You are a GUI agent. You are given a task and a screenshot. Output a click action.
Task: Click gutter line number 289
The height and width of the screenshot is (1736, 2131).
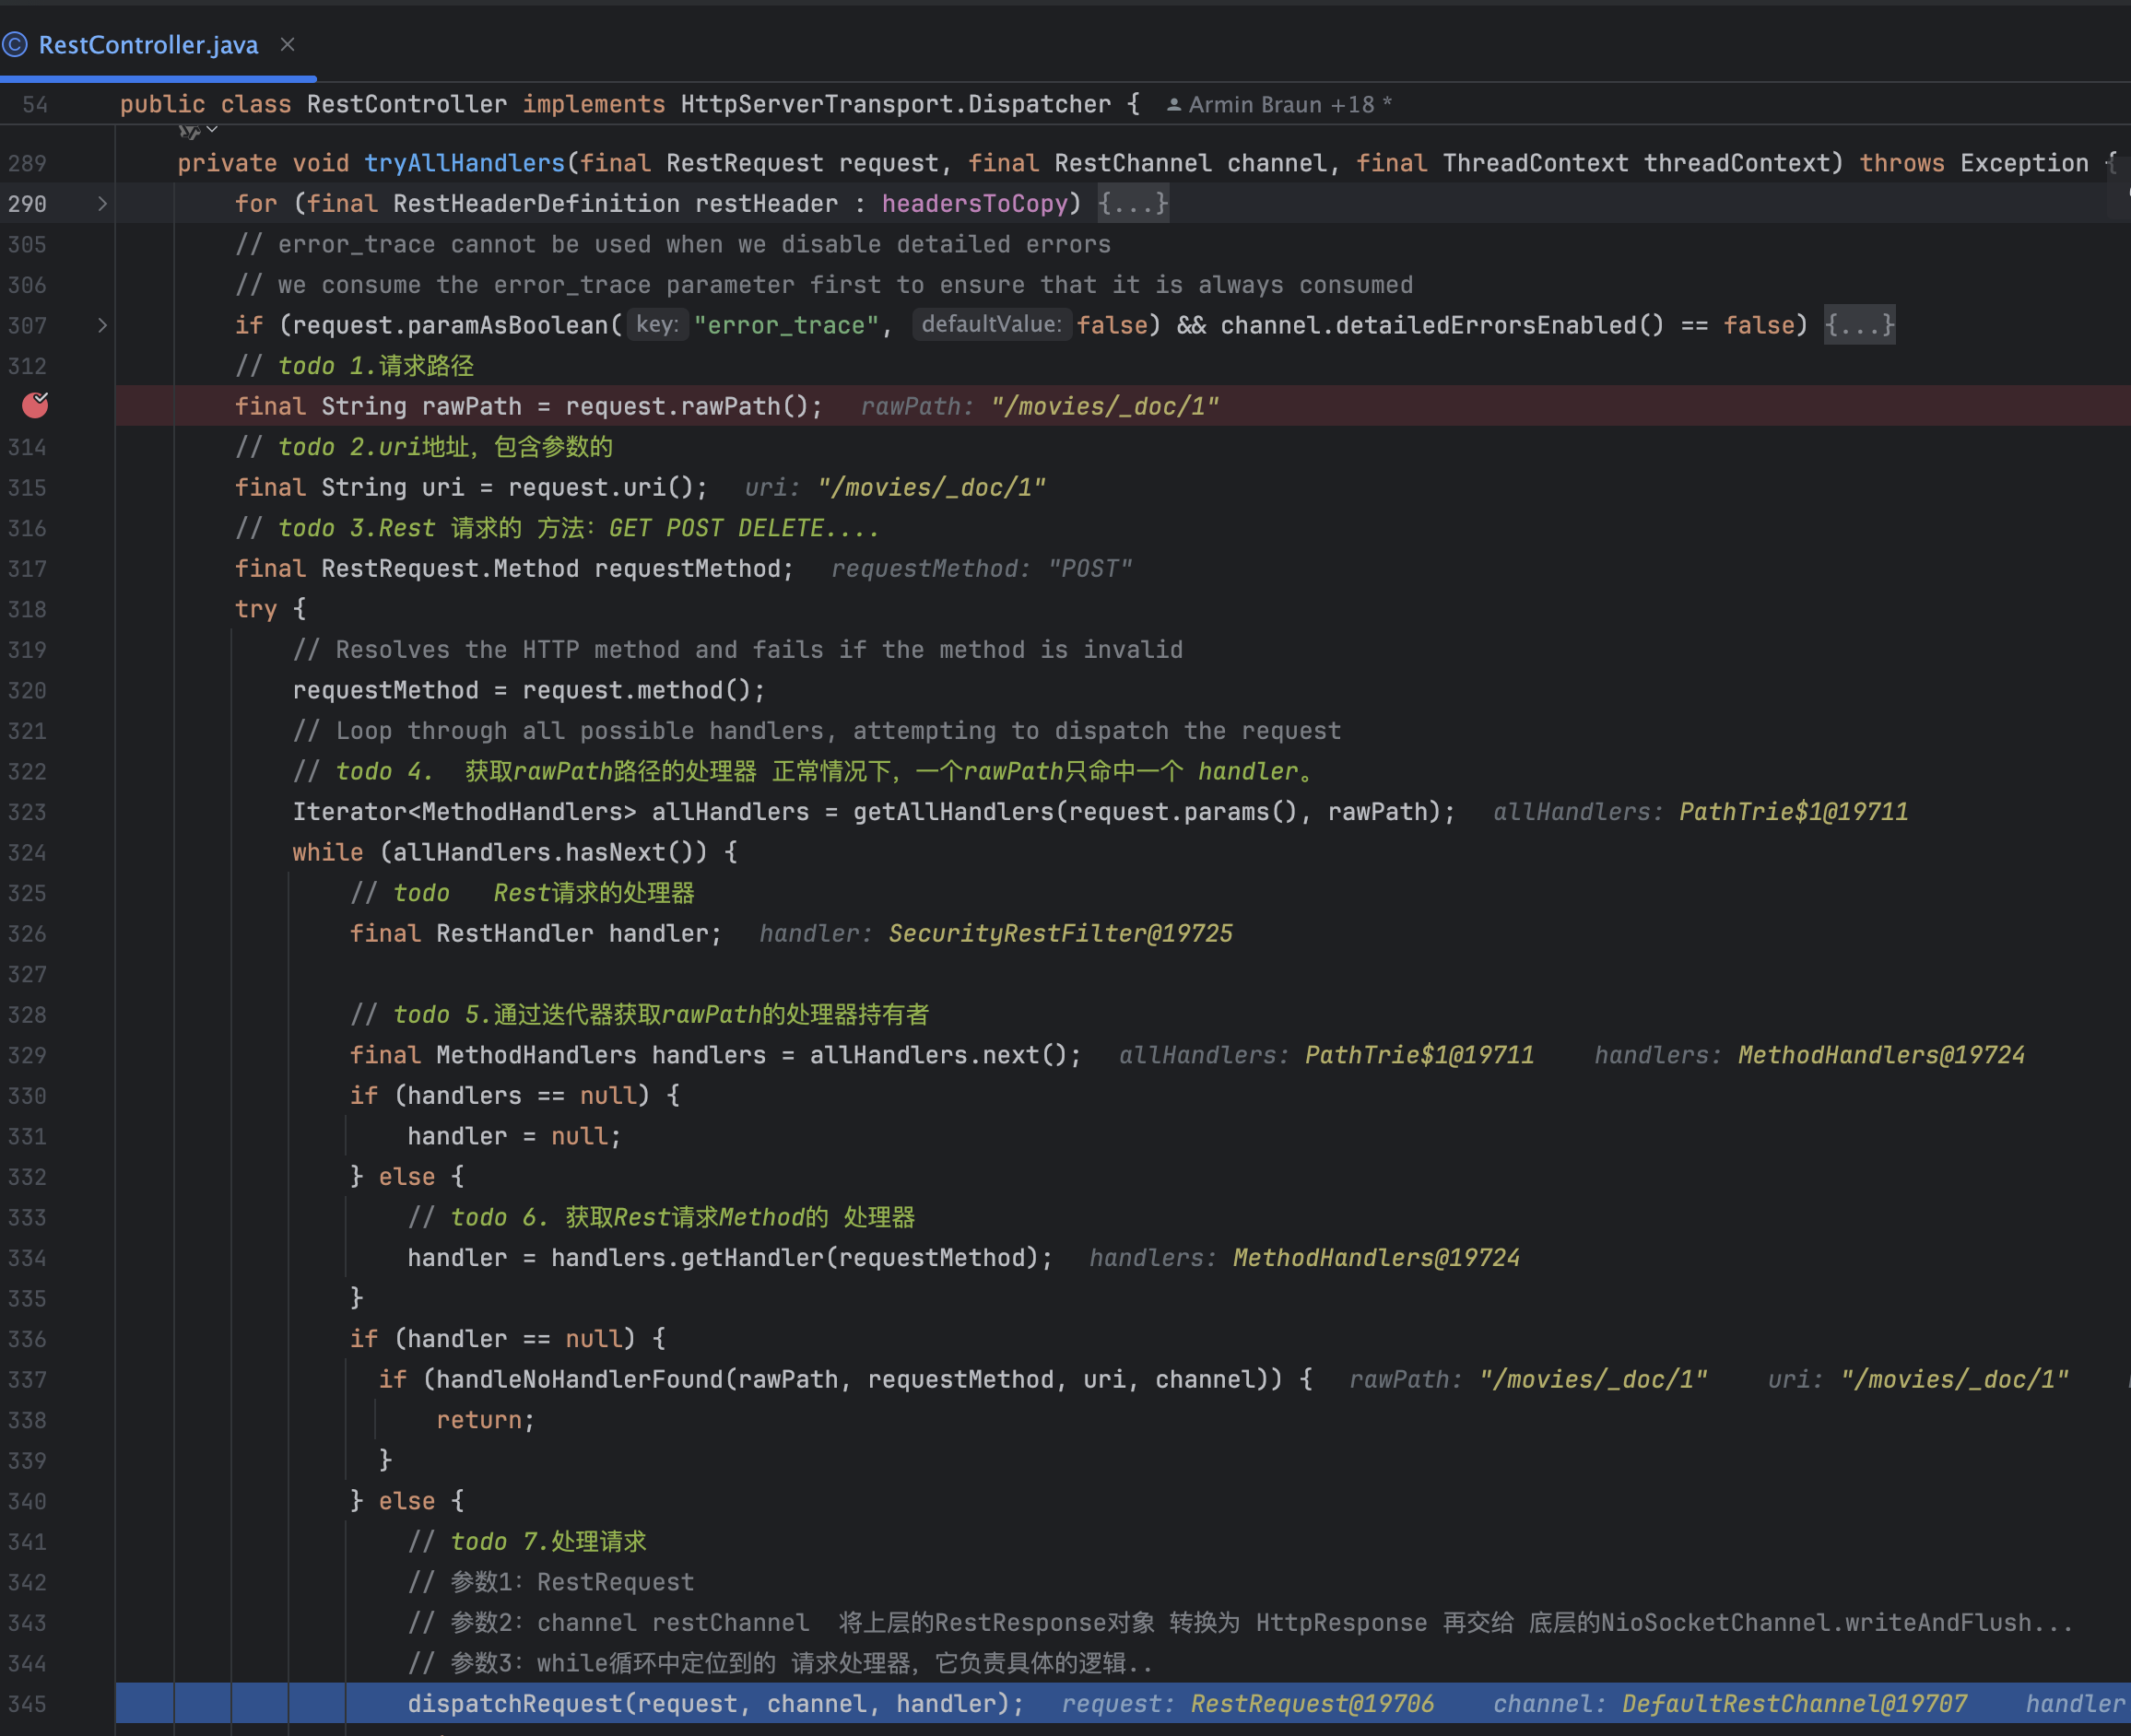tap(27, 163)
